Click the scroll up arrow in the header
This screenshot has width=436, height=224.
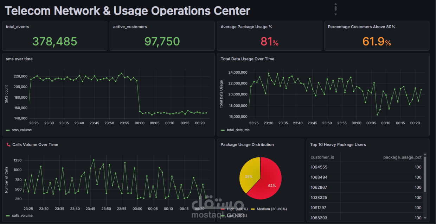pyautogui.click(x=335, y=4)
